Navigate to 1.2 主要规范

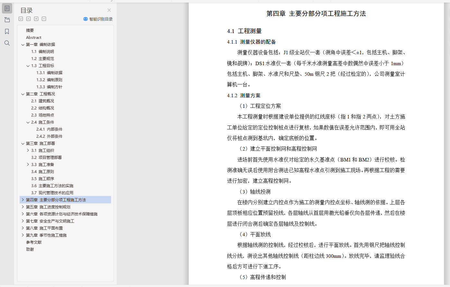click(43, 59)
